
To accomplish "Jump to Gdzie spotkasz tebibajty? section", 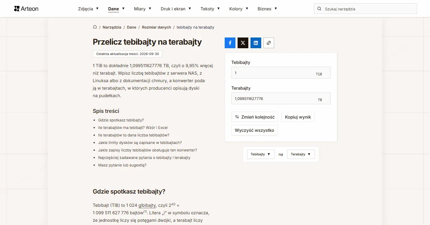I will pyautogui.click(x=121, y=120).
